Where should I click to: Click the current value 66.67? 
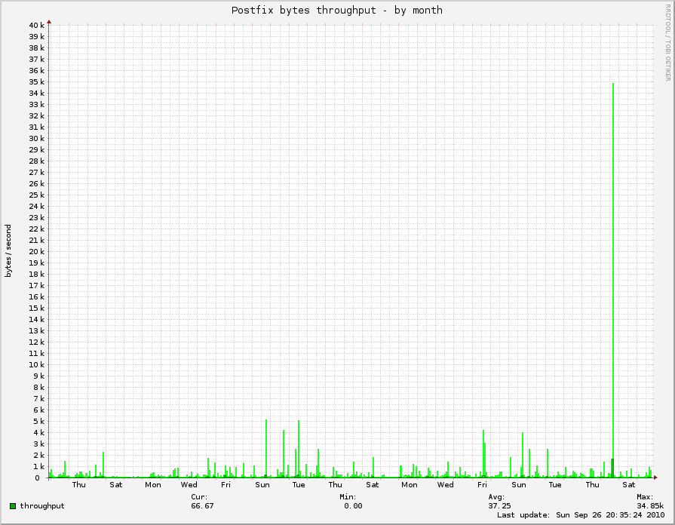click(202, 505)
